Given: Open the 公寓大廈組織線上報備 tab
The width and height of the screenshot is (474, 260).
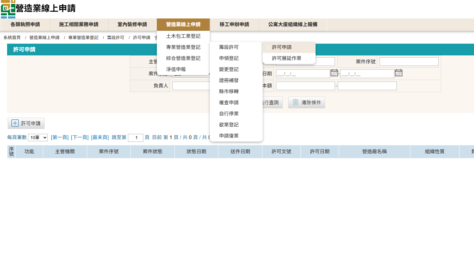Looking at the screenshot, I should (x=293, y=25).
